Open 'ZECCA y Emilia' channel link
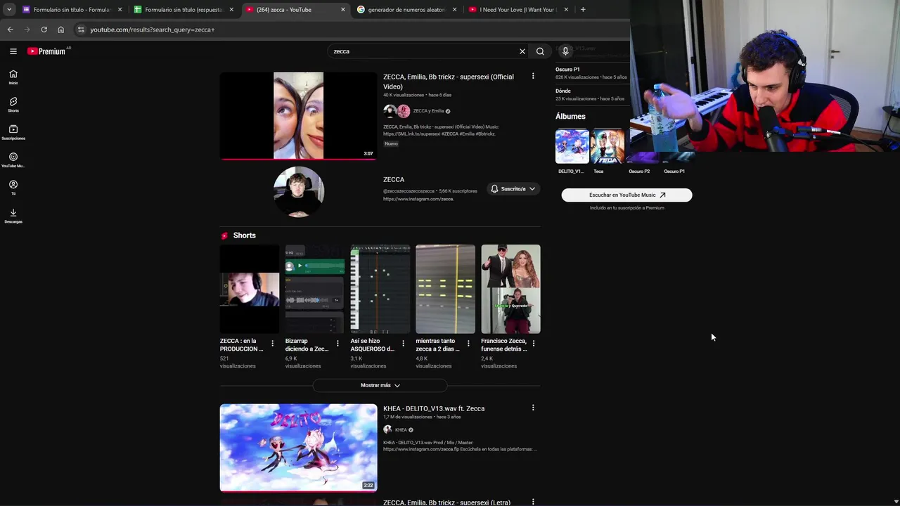Viewport: 900px width, 506px height. click(x=428, y=111)
